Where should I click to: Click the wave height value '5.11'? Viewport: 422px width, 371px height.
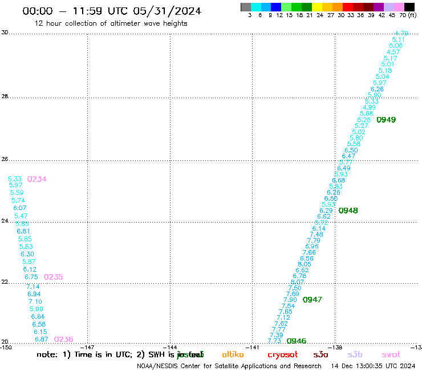pyautogui.click(x=398, y=39)
